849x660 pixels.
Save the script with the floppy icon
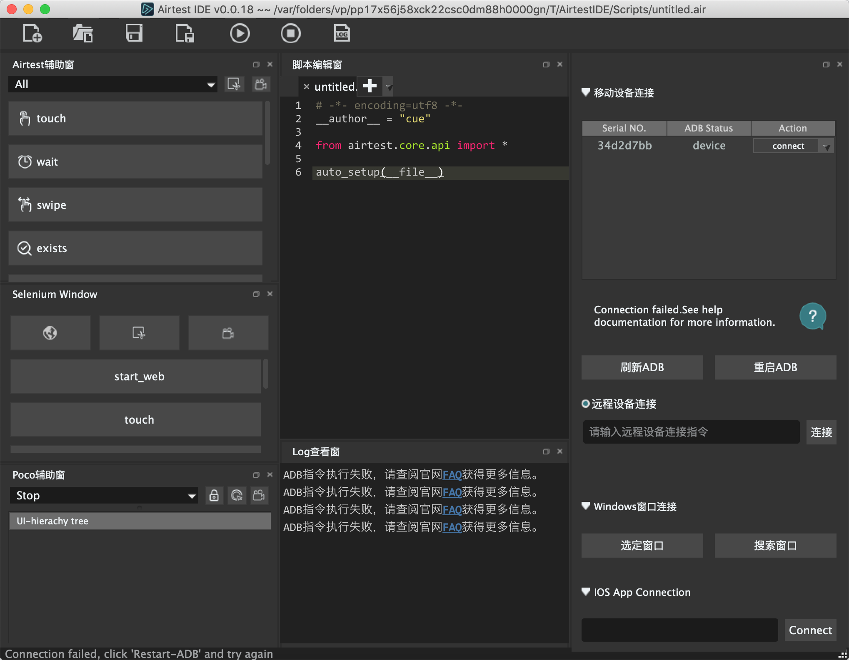(x=134, y=33)
